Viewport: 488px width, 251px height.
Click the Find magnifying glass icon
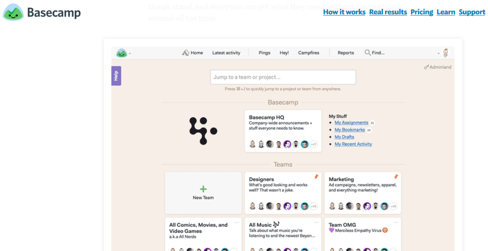click(x=367, y=52)
